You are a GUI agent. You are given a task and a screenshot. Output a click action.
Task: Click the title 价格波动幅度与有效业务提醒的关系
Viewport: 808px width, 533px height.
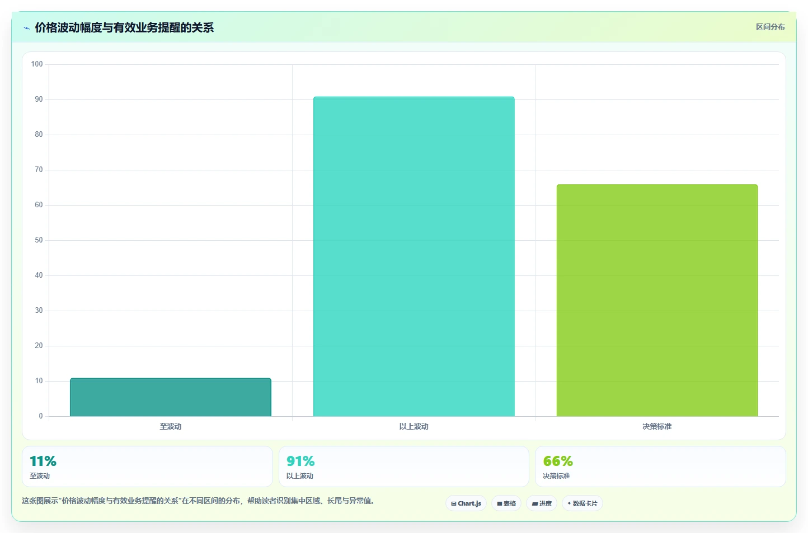pyautogui.click(x=124, y=27)
